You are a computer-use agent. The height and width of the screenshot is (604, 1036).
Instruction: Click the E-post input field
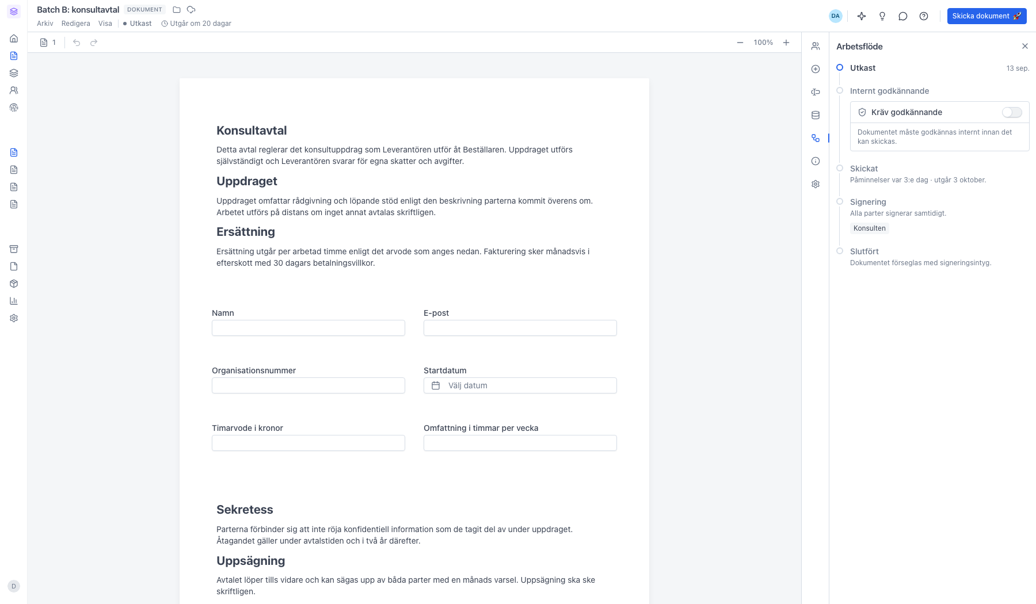tap(520, 328)
